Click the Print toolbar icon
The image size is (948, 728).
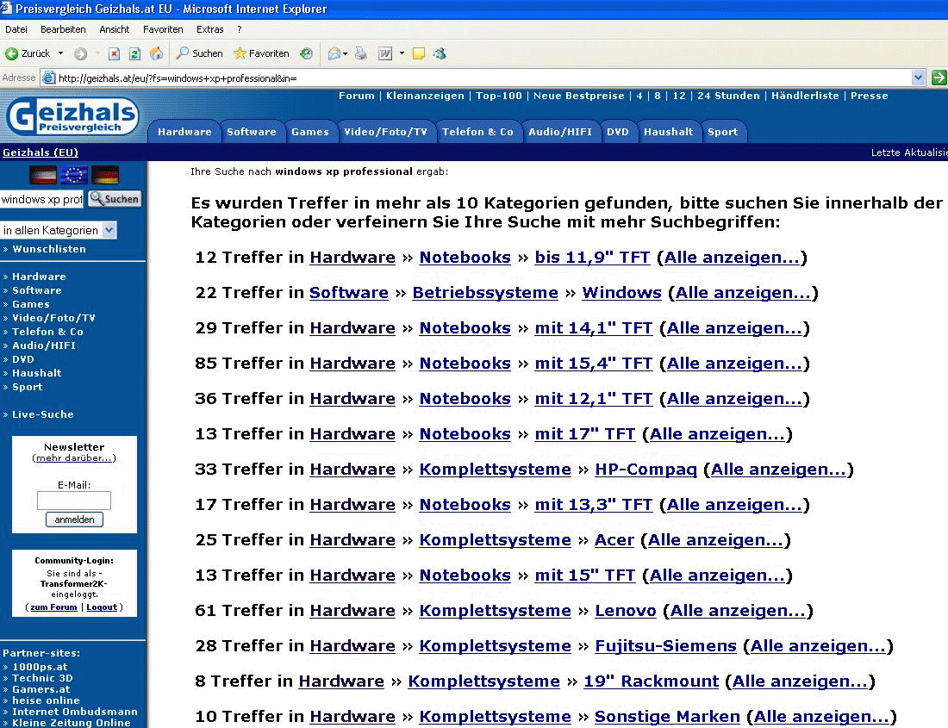pos(361,53)
